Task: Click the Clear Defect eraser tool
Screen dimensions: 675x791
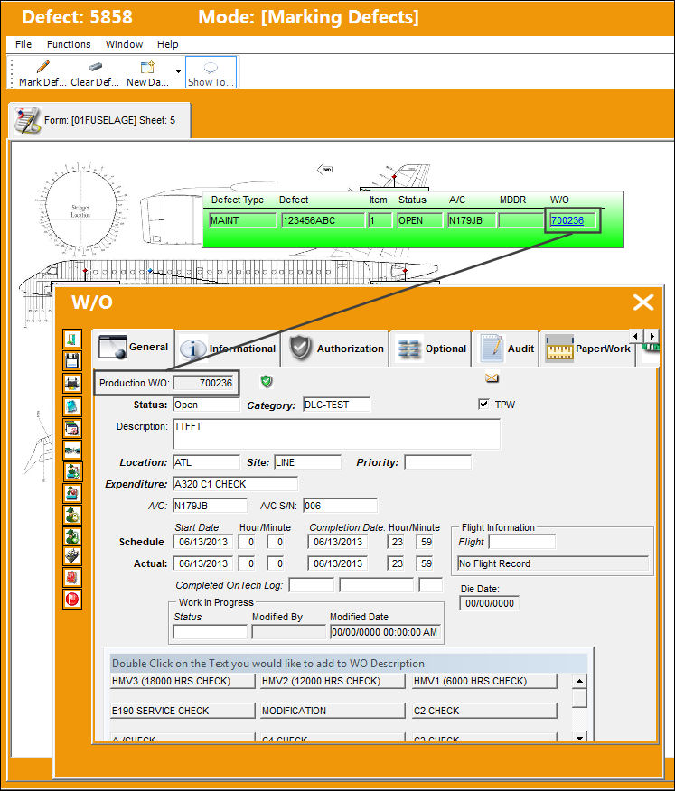Action: 95,72
